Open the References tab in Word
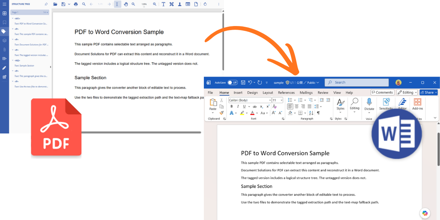The image size is (440, 220). point(286,93)
